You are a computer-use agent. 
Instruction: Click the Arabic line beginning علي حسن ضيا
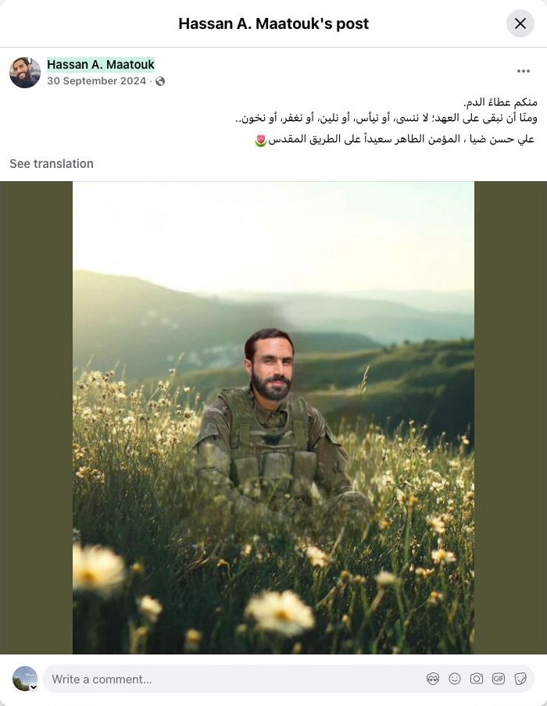(x=401, y=139)
